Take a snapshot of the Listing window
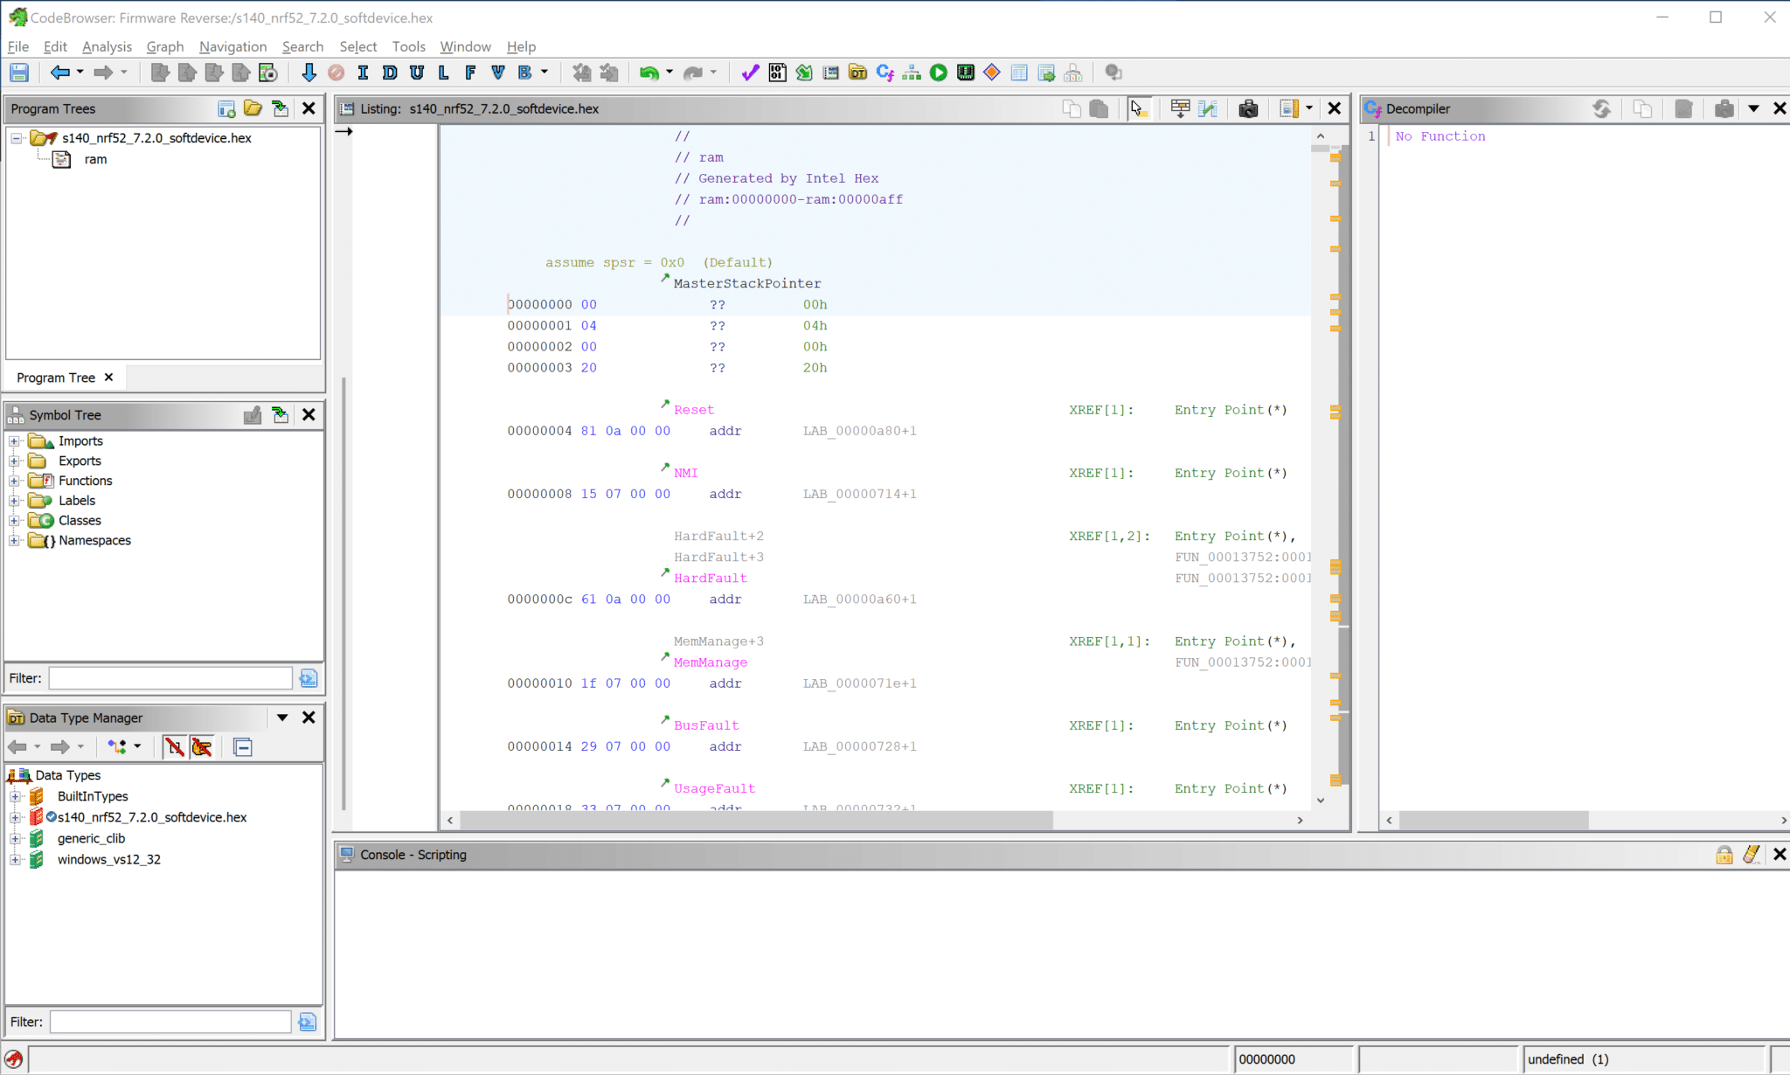Viewport: 1790px width, 1075px height. coord(1248,108)
